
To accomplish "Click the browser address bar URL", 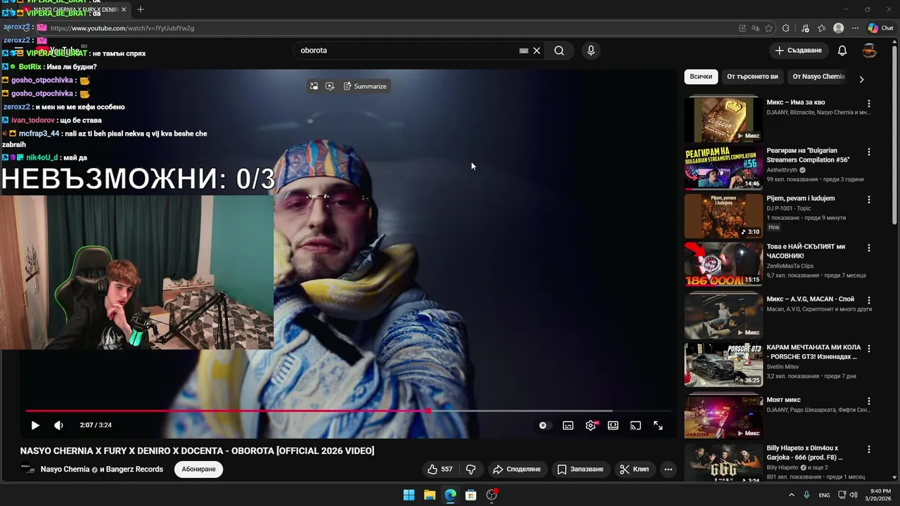I will point(122,28).
